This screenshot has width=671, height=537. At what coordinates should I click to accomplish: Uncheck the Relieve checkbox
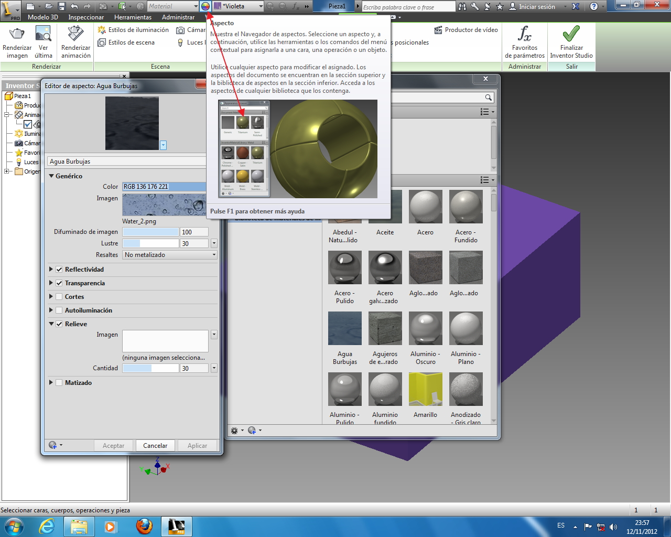point(59,324)
